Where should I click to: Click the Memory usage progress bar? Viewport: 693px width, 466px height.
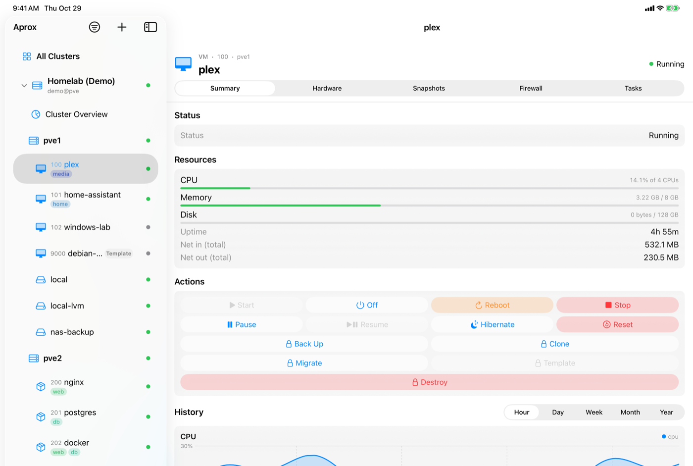pyautogui.click(x=430, y=206)
